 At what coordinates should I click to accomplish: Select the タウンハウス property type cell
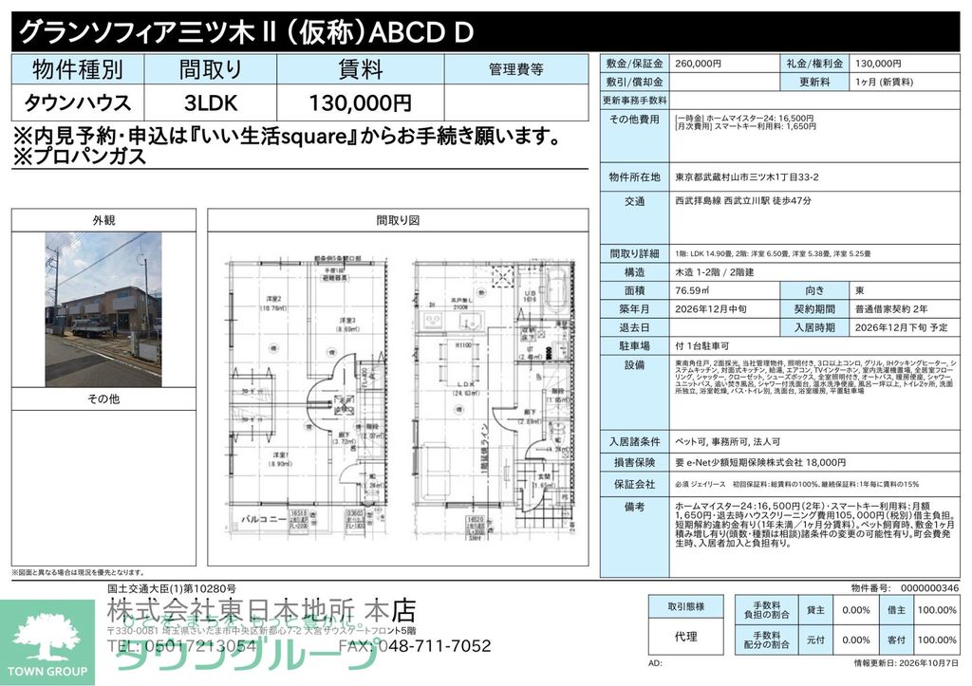pyautogui.click(x=78, y=102)
